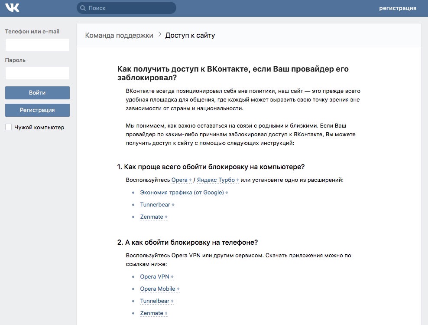428x325 pixels.
Task: Click the VK logo icon
Action: (x=12, y=8)
